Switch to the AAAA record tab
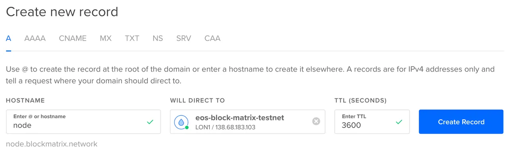 click(35, 39)
